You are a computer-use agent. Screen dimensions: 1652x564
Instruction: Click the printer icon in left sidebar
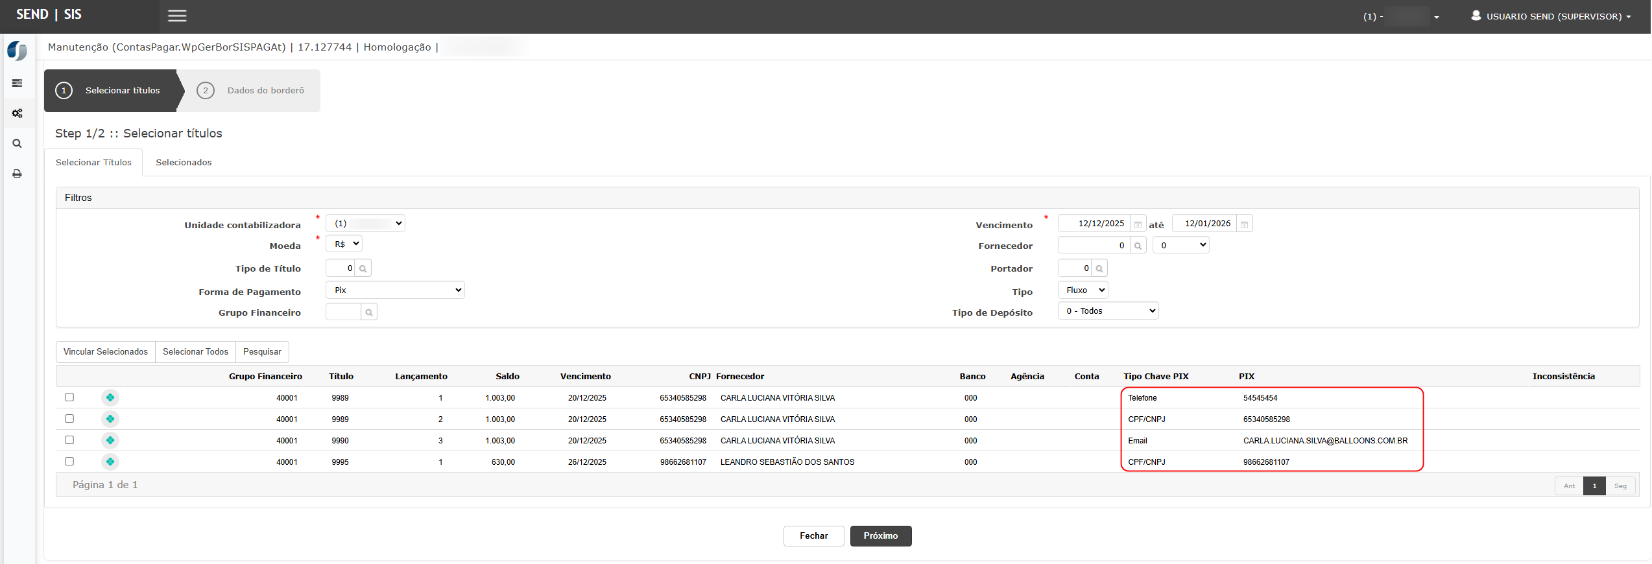(18, 174)
